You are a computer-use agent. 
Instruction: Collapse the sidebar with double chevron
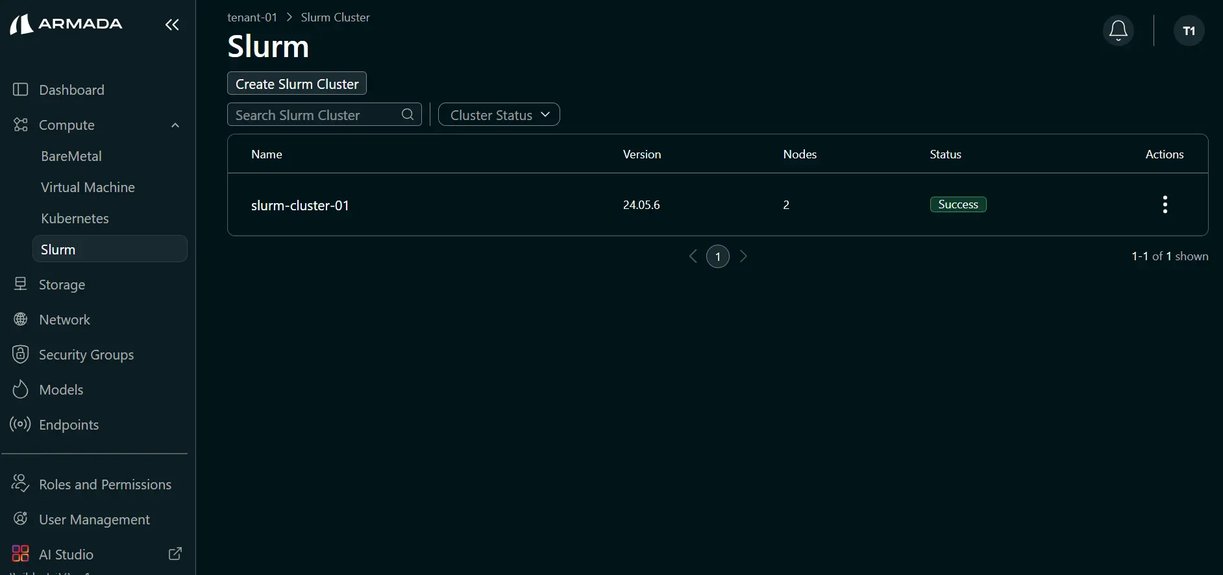(x=172, y=25)
